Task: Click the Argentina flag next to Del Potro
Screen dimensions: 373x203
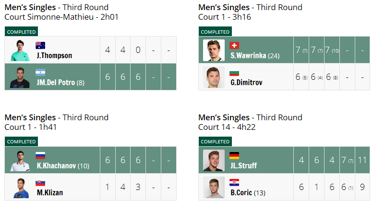Action: coord(40,72)
